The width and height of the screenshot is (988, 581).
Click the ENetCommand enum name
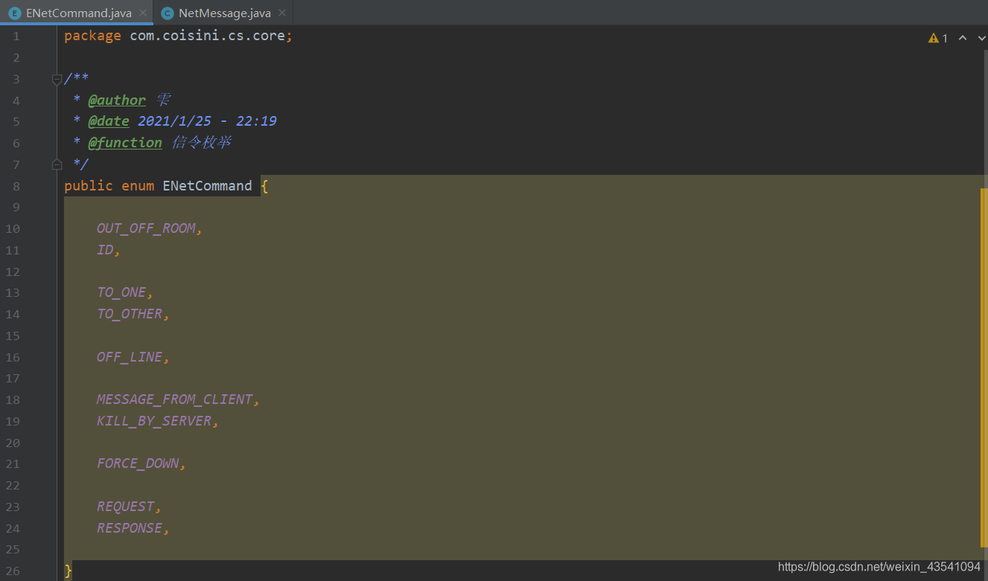click(208, 186)
